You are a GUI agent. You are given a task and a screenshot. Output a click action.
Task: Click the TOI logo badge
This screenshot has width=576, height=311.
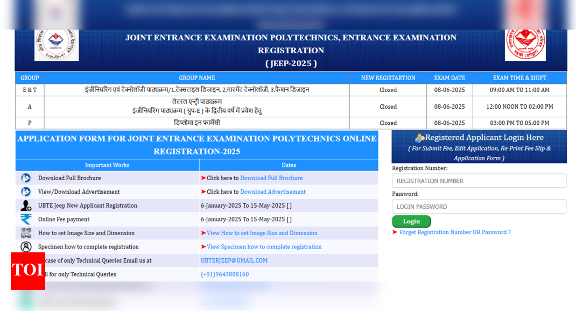[28, 271]
